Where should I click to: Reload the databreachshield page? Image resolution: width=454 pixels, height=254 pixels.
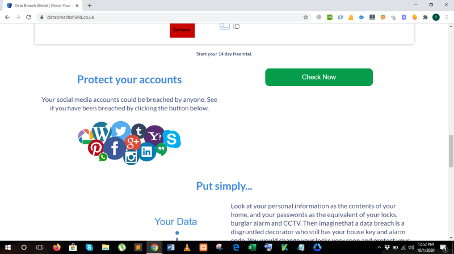[x=28, y=18]
